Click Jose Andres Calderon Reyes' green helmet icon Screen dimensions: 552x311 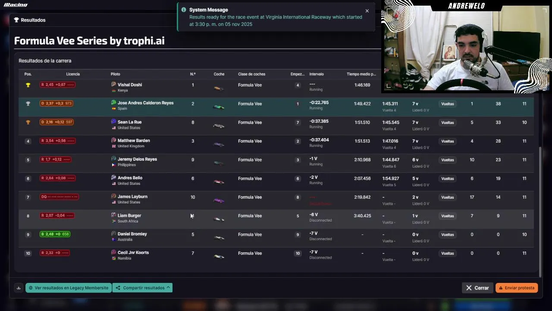click(x=113, y=103)
